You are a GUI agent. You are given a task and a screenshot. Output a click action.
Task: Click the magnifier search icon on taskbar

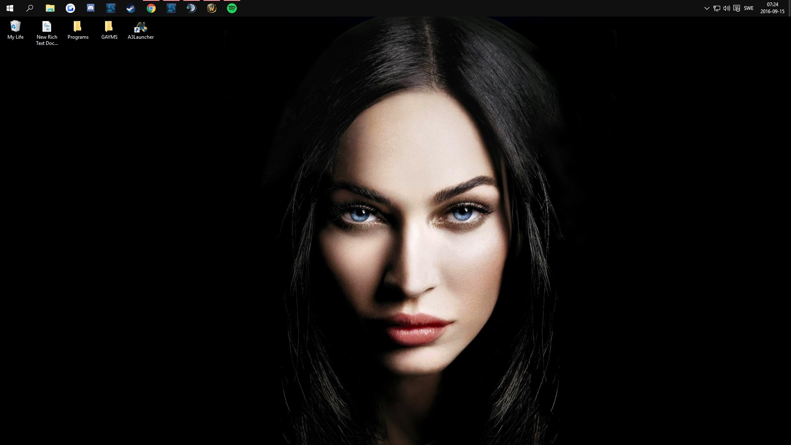30,8
